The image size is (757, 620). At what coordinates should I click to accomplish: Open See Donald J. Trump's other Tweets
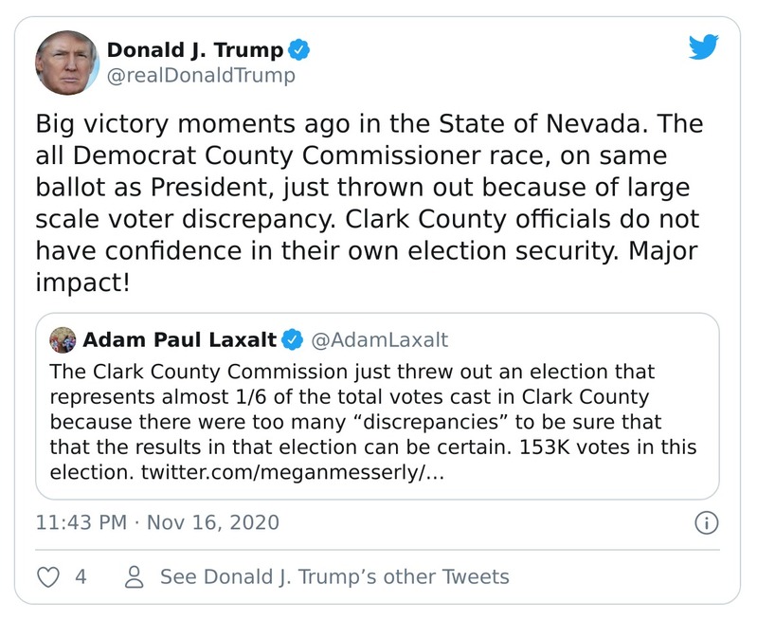333,576
